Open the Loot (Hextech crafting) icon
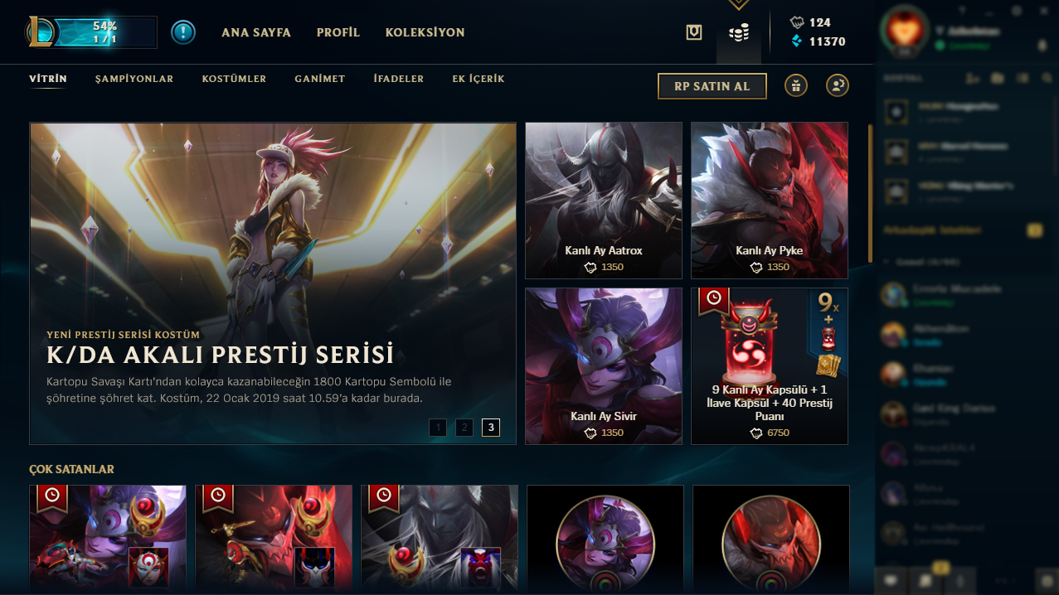Screen dimensions: 1059x595 coord(694,32)
